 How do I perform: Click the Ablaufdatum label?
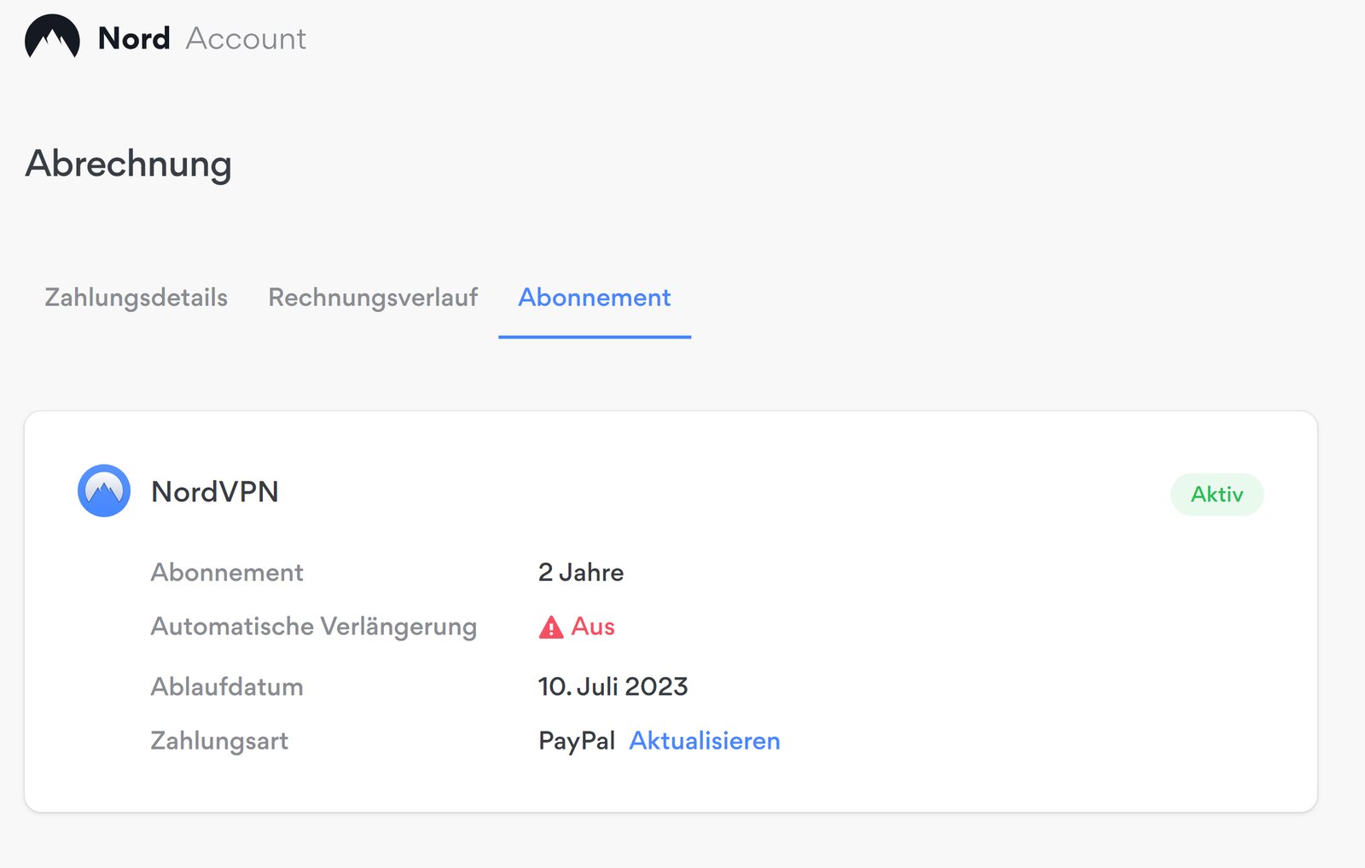point(227,686)
